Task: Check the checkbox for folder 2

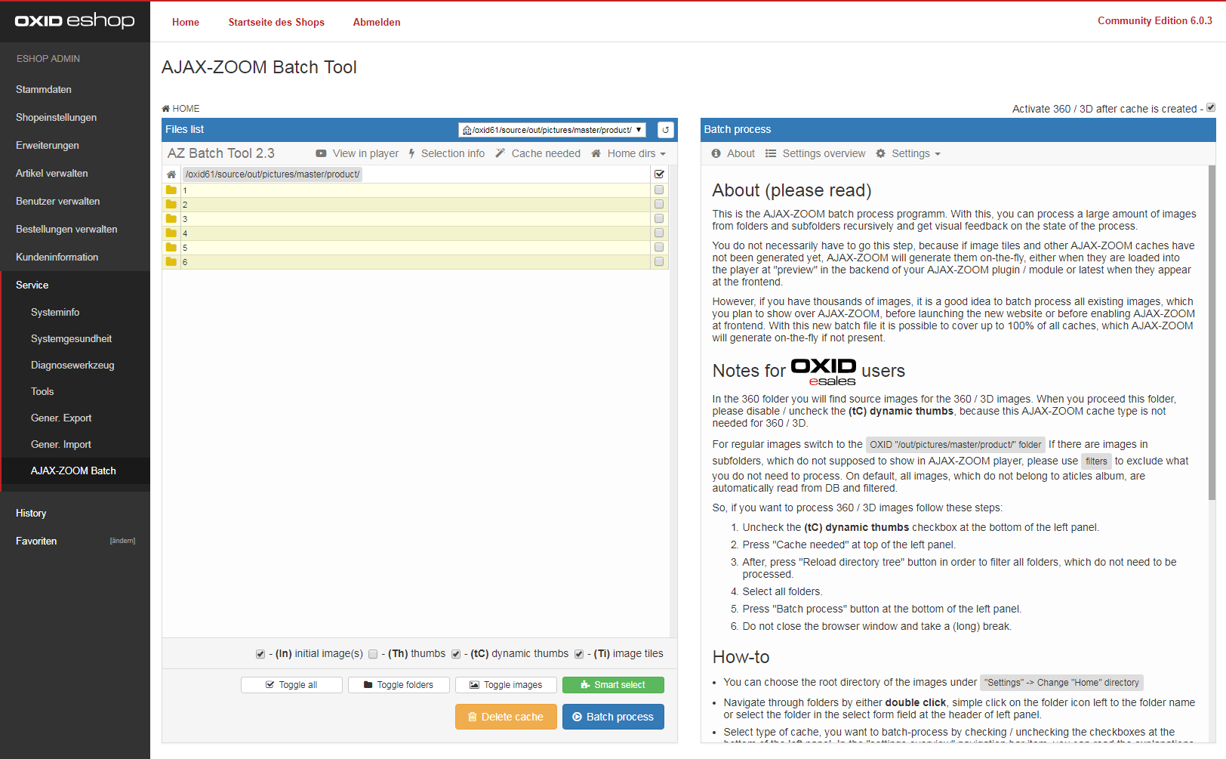Action: point(659,205)
